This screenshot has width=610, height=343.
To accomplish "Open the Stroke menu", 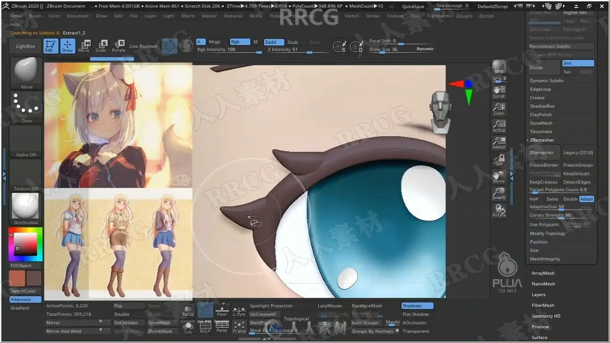I will [x=373, y=16].
